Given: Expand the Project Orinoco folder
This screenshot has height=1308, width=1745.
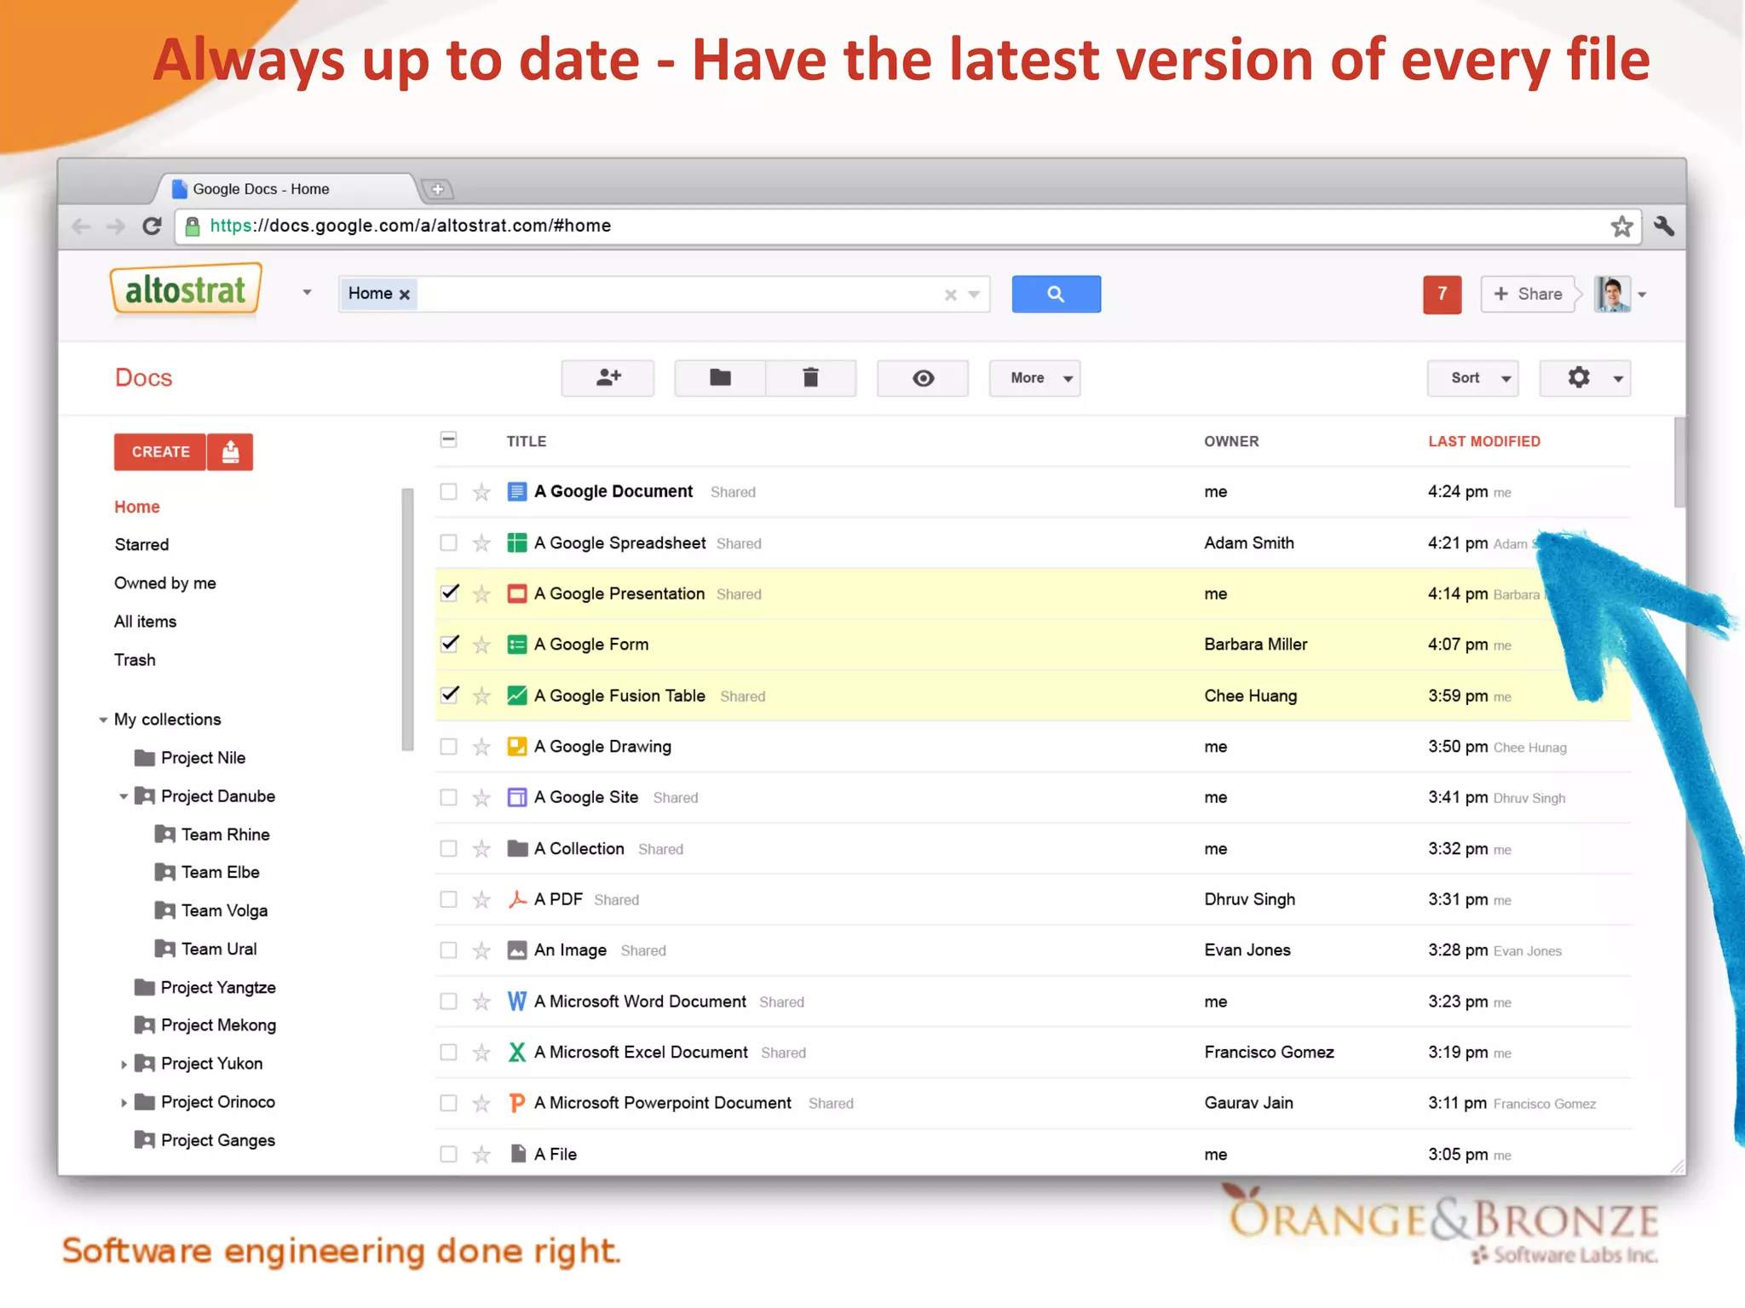Looking at the screenshot, I should tap(124, 1103).
